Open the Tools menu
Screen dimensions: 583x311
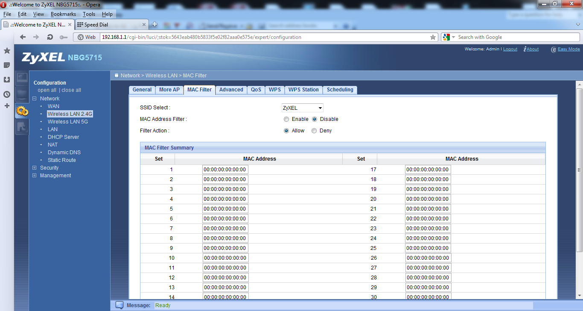(x=89, y=14)
